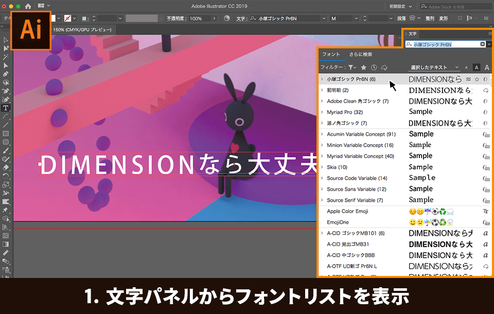Click the stroke none color swatch
Image resolution: width=494 pixels, height=314 pixels.
[67, 19]
